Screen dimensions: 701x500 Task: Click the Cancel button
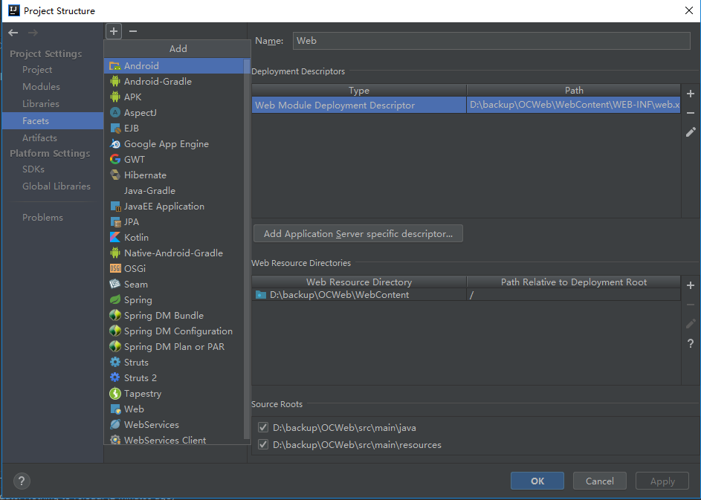(599, 481)
